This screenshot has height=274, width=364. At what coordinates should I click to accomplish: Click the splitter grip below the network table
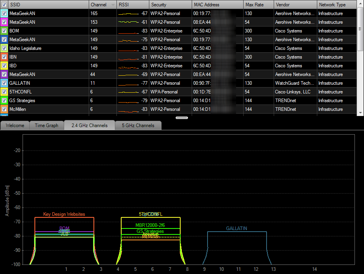(x=182, y=118)
